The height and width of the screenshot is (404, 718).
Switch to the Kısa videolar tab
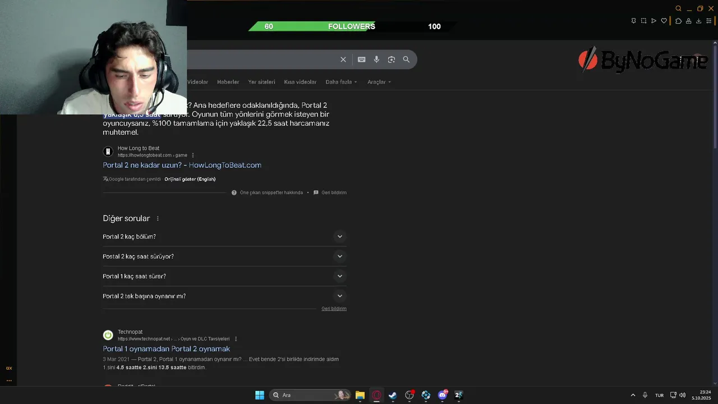coord(300,82)
